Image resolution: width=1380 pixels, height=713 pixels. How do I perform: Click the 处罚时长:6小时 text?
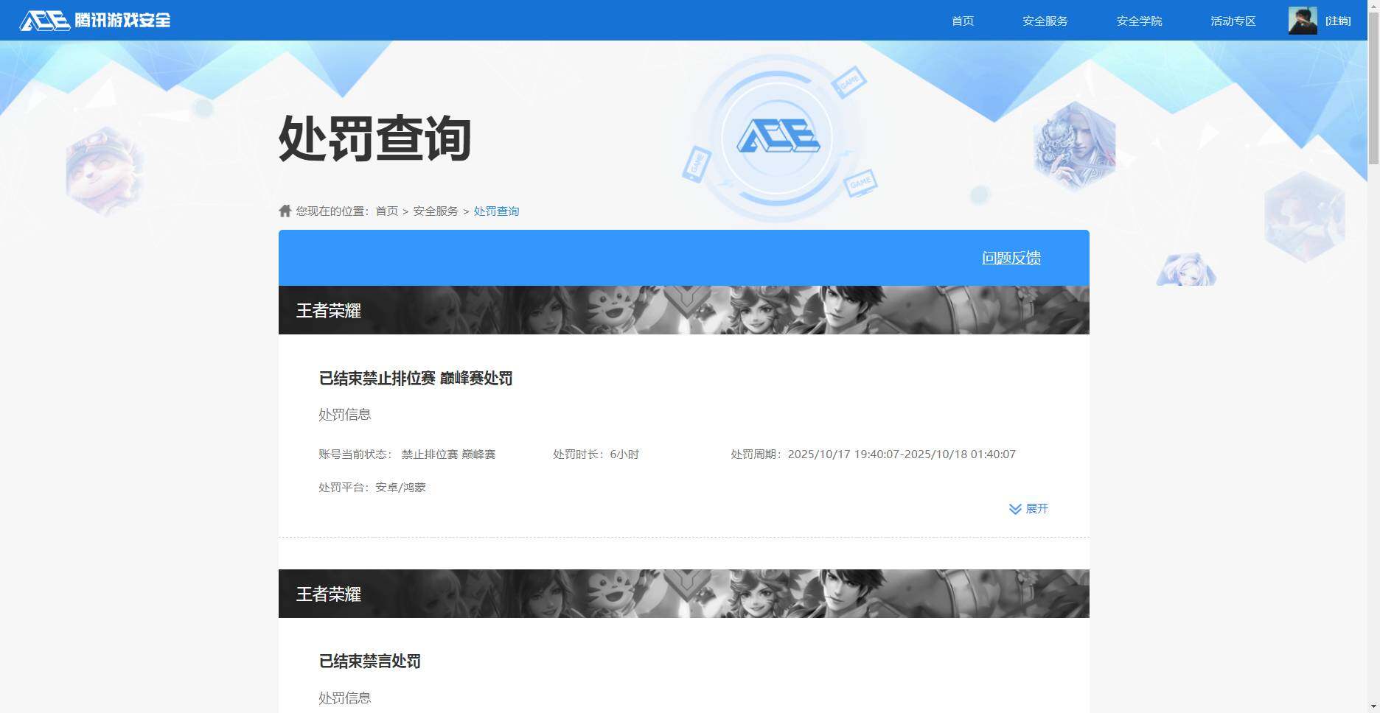[596, 454]
